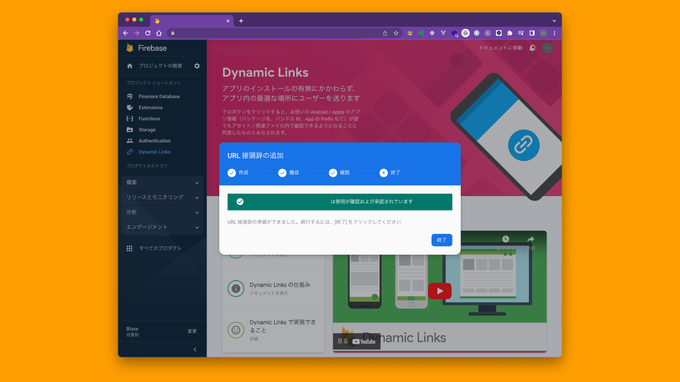Open Storage in the sidebar
This screenshot has width=680, height=382.
(147, 129)
